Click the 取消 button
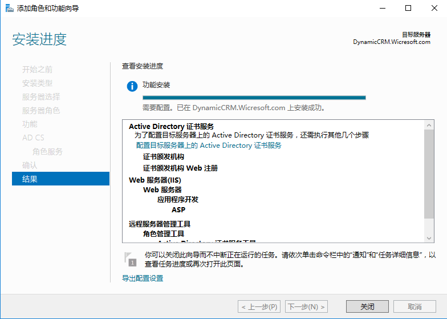The image size is (447, 319). (415, 307)
